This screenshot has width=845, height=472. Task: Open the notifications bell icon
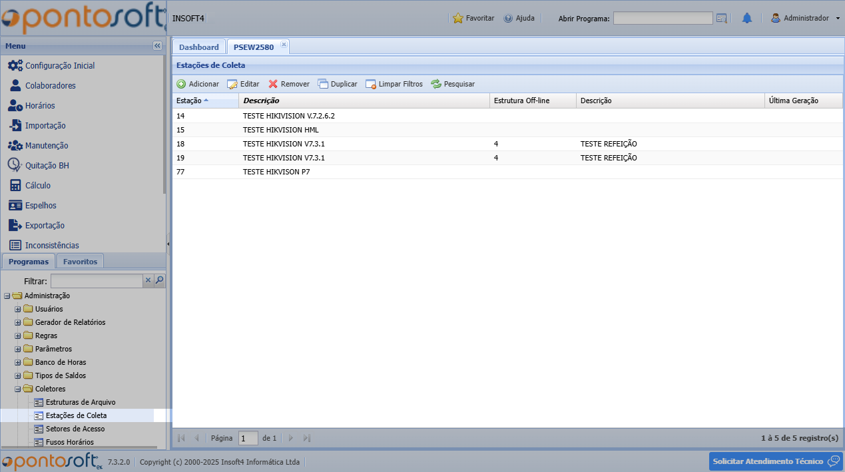pos(747,19)
